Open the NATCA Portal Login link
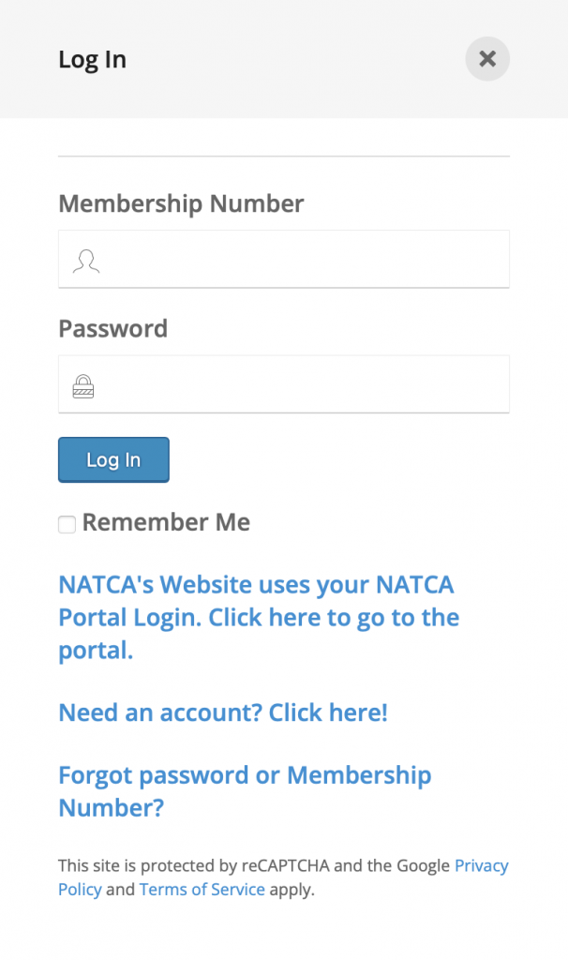This screenshot has width=568, height=960. pyautogui.click(x=259, y=617)
